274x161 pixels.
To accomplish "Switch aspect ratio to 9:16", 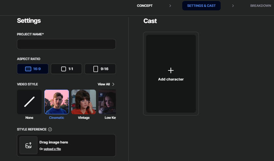I will pyautogui.click(x=100, y=69).
